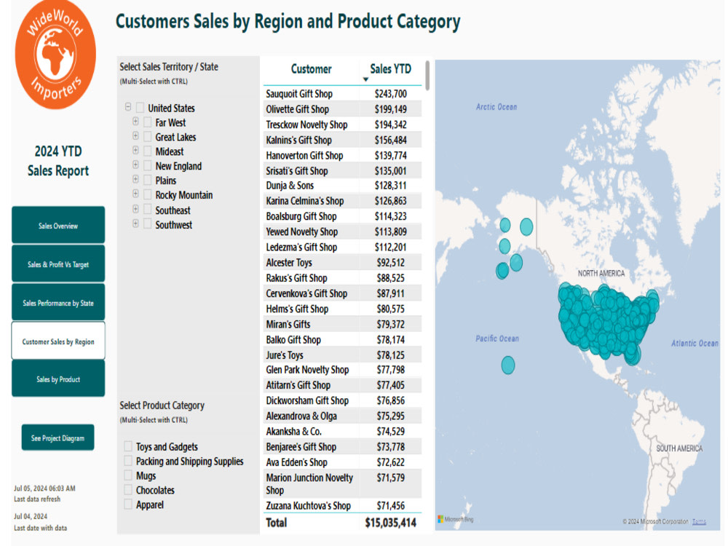Select Zuzana Kuchtova's Shop row
This screenshot has height=546, width=728.
point(342,506)
